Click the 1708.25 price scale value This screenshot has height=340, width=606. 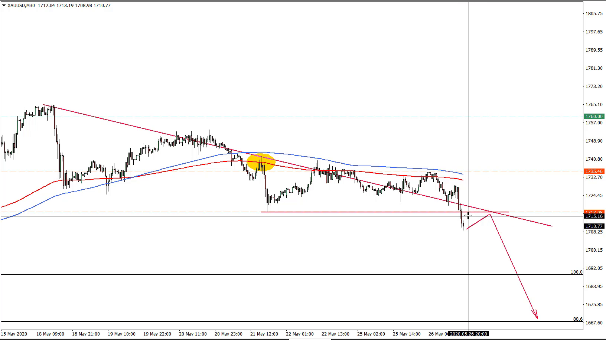[x=594, y=232]
